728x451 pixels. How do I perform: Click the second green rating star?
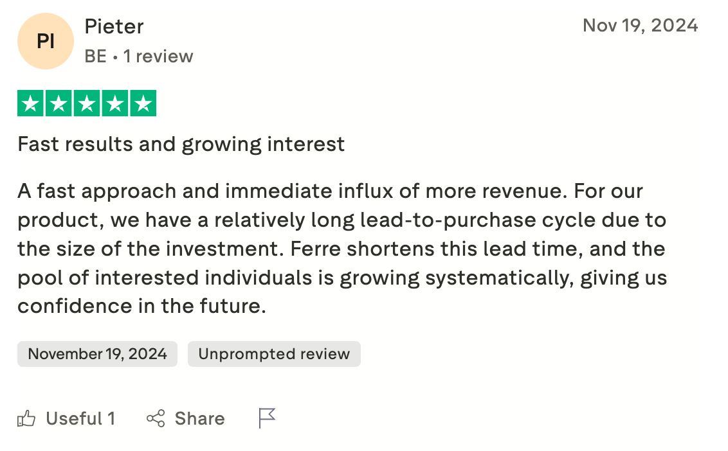(x=59, y=103)
